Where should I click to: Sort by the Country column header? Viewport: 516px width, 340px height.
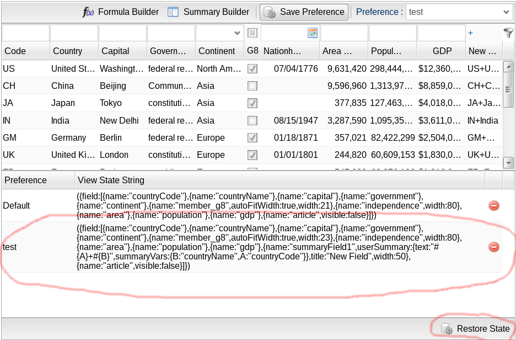coord(67,51)
